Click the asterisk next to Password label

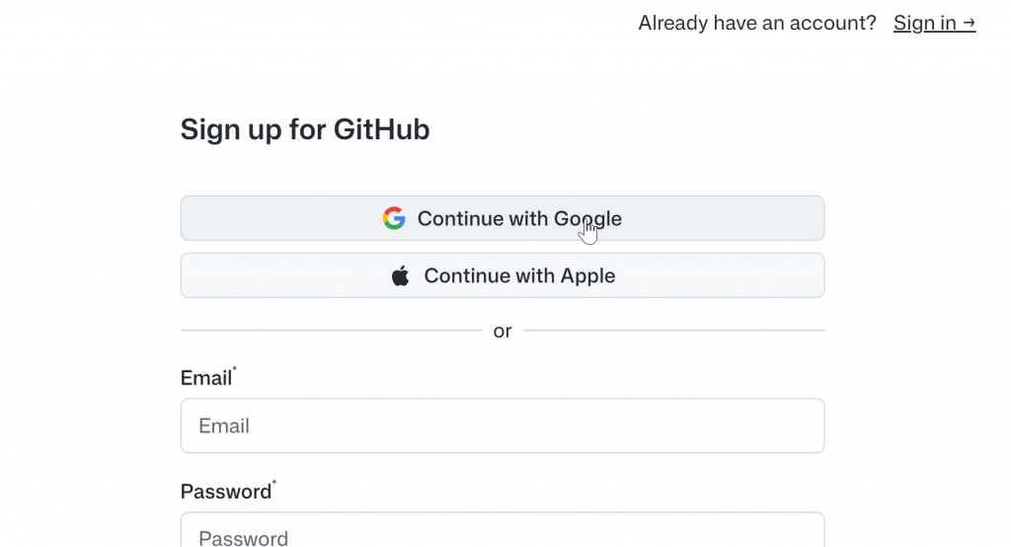[274, 483]
